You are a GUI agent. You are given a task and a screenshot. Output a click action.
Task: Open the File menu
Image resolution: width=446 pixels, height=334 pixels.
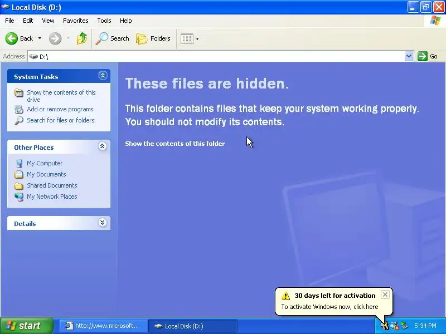point(9,21)
